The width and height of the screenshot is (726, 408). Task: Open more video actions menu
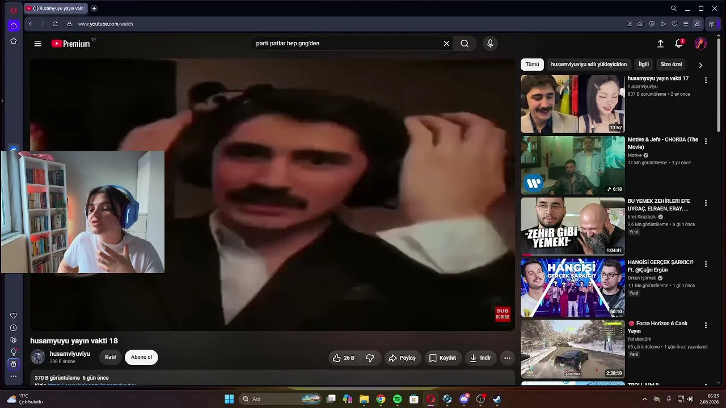[507, 358]
